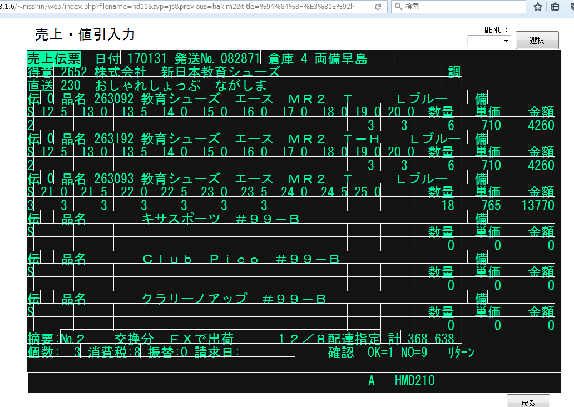The width and height of the screenshot is (574, 407).
Task: Click the 請求日 input field
Action: click(266, 352)
